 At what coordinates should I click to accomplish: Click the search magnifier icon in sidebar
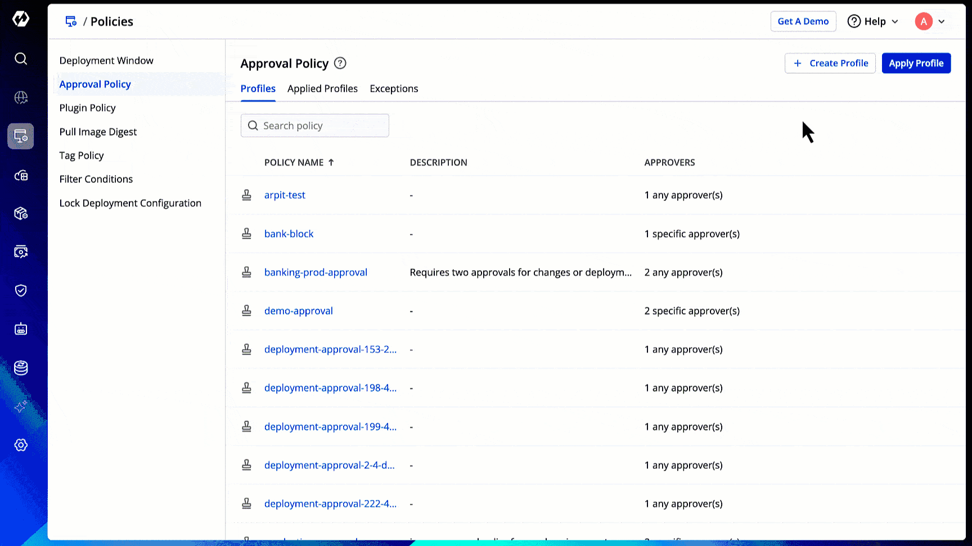(21, 59)
